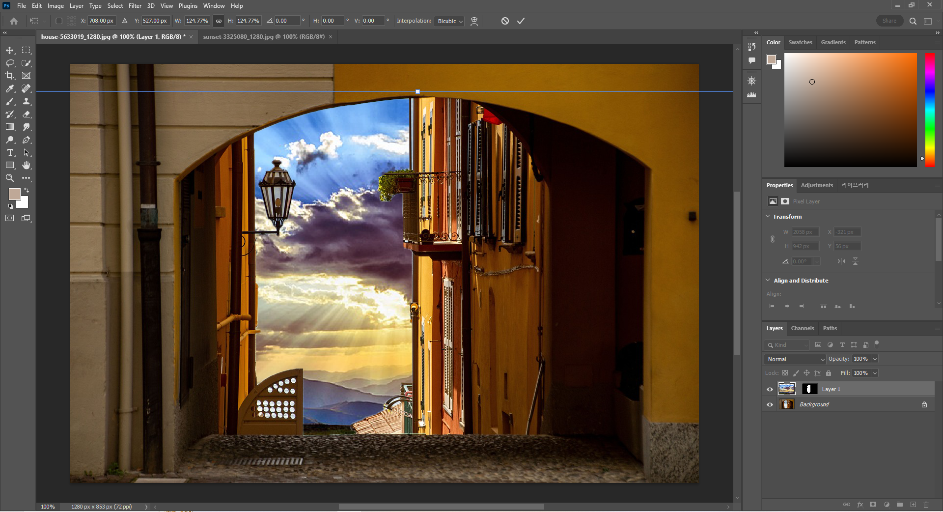Select the Eyedropper tool

pos(10,88)
